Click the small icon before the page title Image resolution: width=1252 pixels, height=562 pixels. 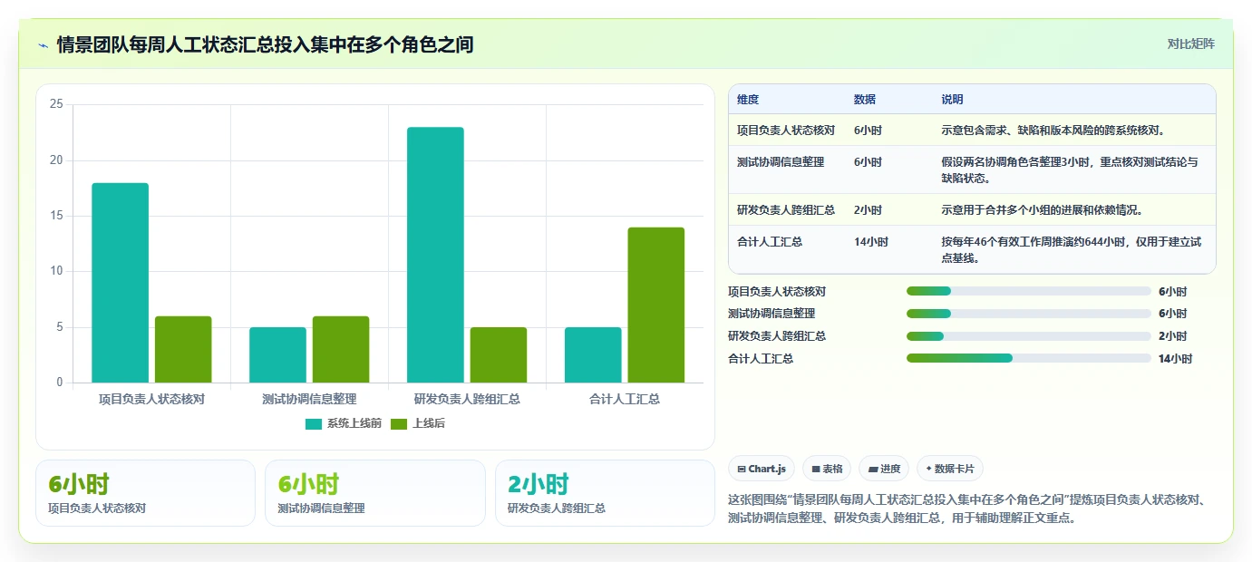tap(44, 45)
